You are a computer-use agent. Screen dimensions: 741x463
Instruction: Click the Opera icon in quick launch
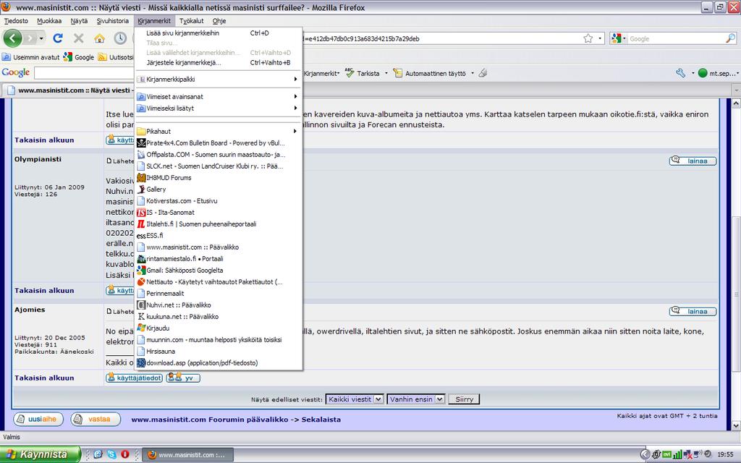pos(125,454)
